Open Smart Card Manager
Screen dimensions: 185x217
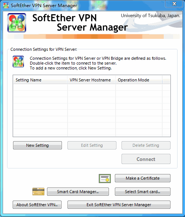tap(78, 192)
